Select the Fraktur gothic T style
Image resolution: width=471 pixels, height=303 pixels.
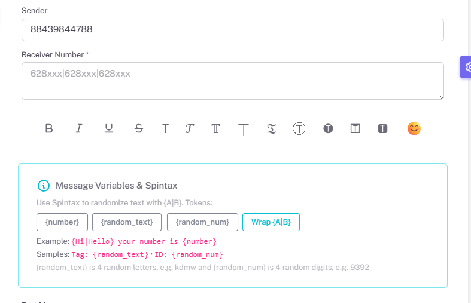tap(271, 128)
